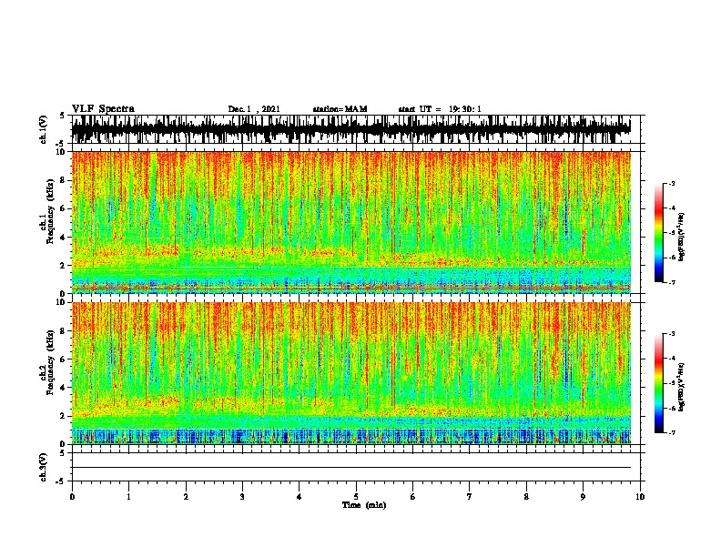Image resolution: width=721 pixels, height=557 pixels.
Task: Click the "2" kHz tick of ch.2 spectrogram
Action: [65, 416]
